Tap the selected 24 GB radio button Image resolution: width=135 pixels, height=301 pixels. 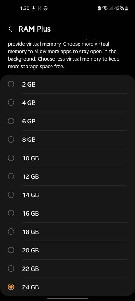point(11,287)
